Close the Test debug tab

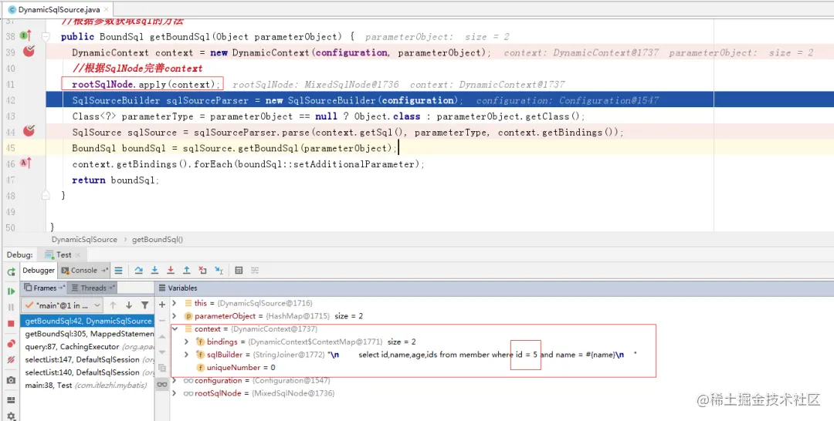pyautogui.click(x=78, y=254)
